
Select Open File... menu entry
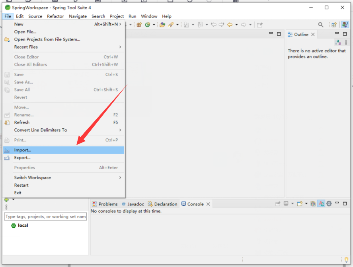pyautogui.click(x=64, y=32)
